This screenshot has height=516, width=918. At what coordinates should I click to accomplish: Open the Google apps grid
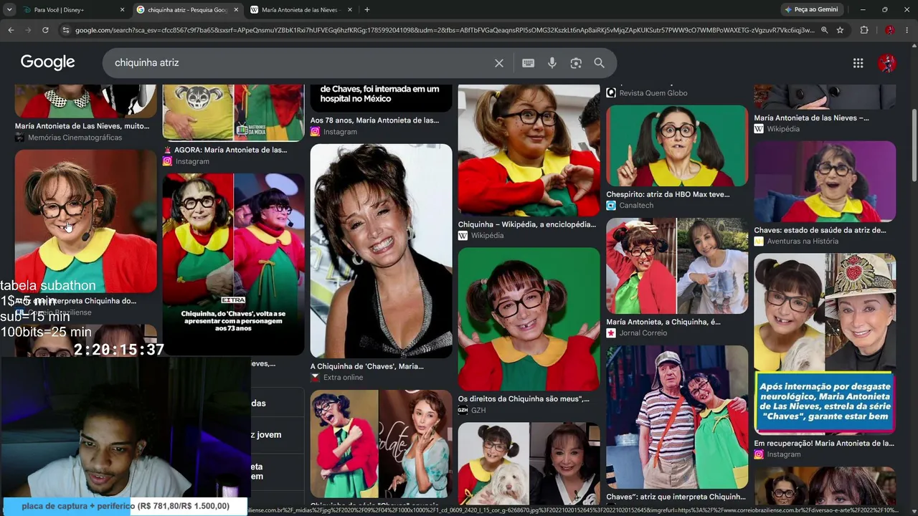(x=858, y=63)
